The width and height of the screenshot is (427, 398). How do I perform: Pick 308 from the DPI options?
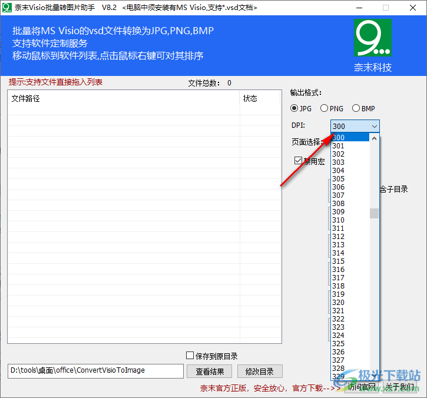(x=350, y=203)
